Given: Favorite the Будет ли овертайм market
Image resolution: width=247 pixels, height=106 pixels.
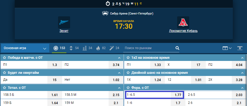Looking at the screenshot, I should point(5,73).
